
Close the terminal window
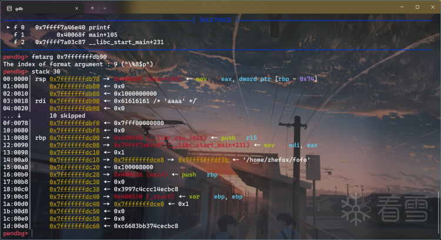pos(433,6)
